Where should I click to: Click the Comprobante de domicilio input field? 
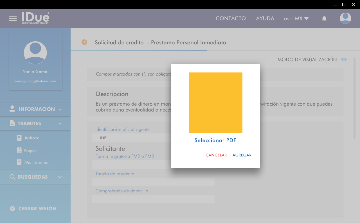153,199
